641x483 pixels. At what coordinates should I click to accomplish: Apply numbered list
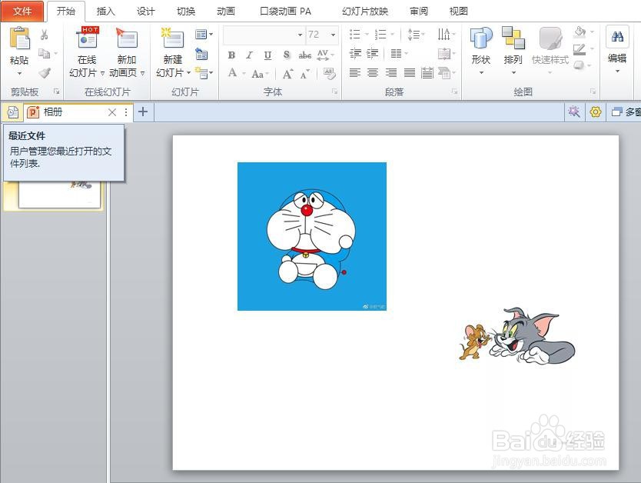[x=380, y=35]
